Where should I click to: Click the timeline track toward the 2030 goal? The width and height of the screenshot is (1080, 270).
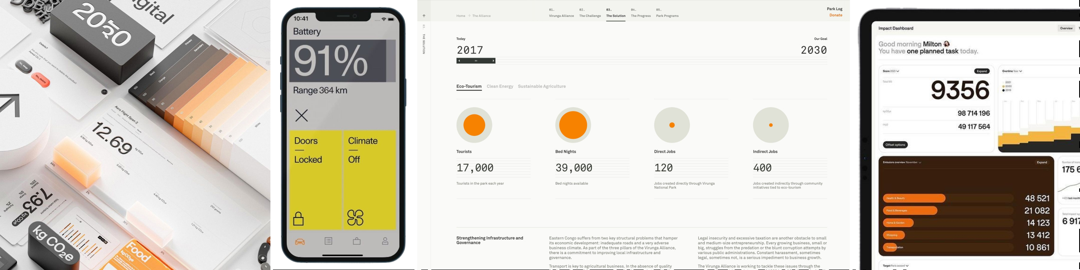[661, 61]
